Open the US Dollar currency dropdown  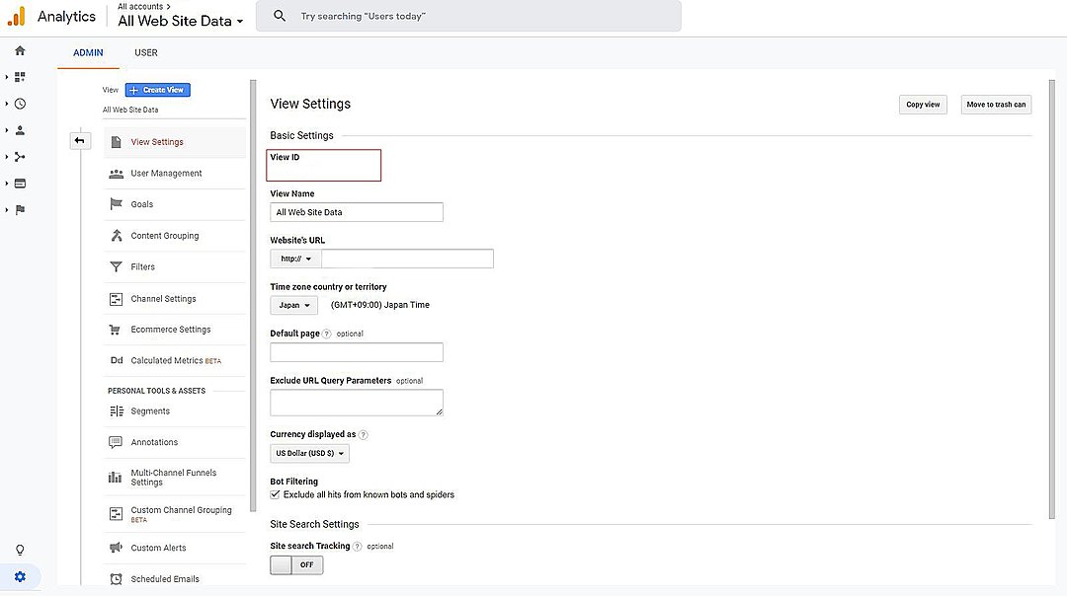[x=309, y=454]
